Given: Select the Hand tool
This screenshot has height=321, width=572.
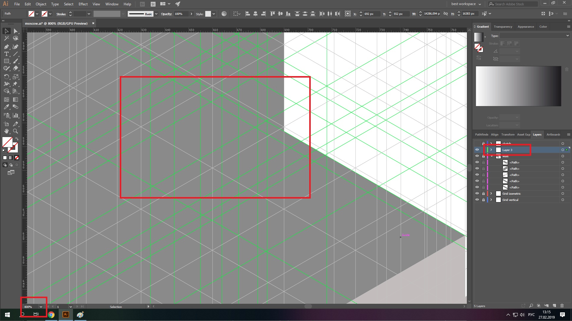Looking at the screenshot, I should 7,131.
